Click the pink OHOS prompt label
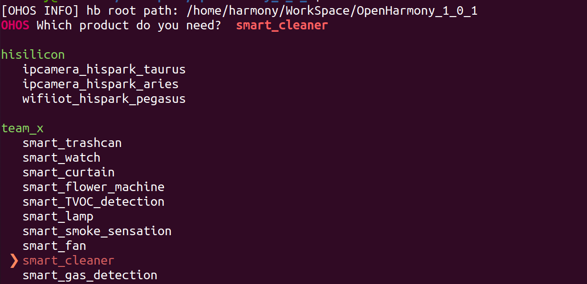This screenshot has width=587, height=284. click(15, 25)
